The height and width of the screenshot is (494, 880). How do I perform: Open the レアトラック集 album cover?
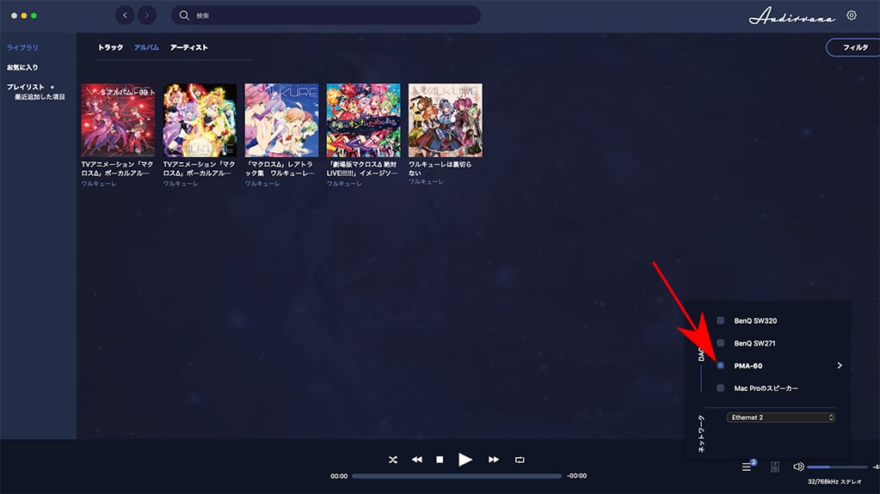pos(282,120)
